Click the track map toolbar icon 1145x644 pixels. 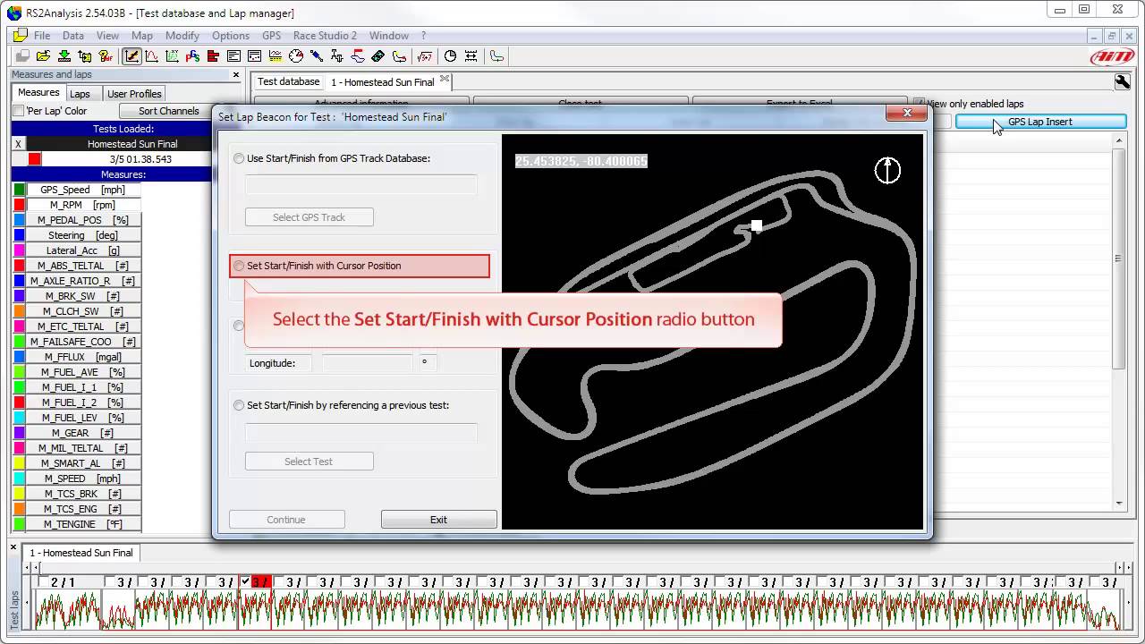pyautogui.click(x=399, y=56)
